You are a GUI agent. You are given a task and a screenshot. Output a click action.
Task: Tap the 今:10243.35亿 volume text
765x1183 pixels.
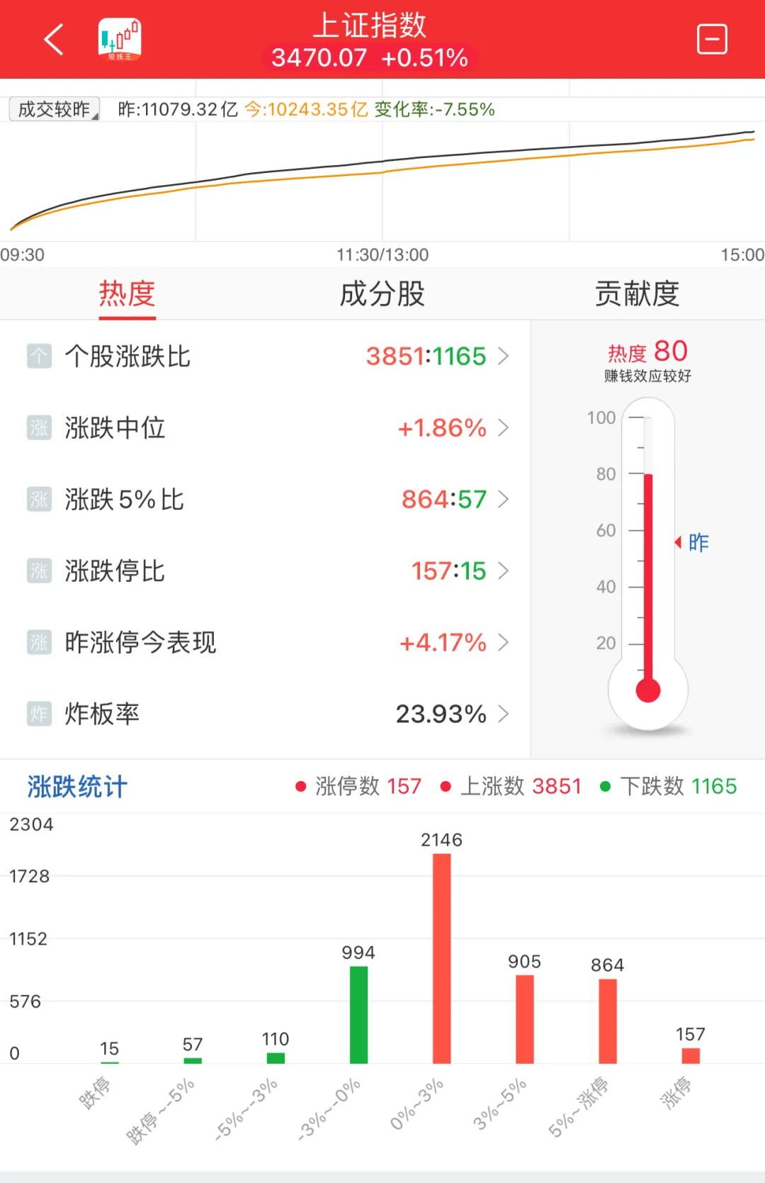coord(306,109)
